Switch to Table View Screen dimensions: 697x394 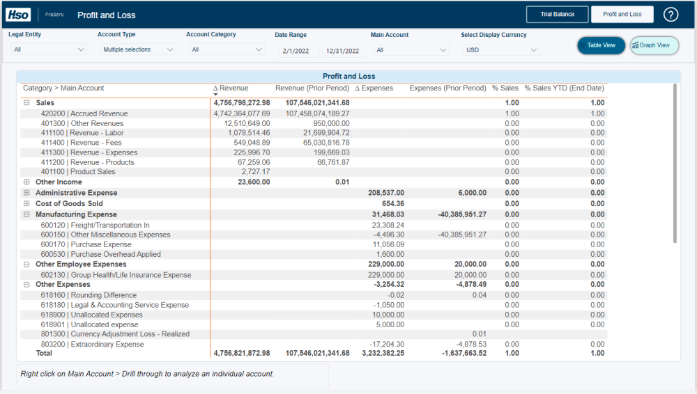601,45
